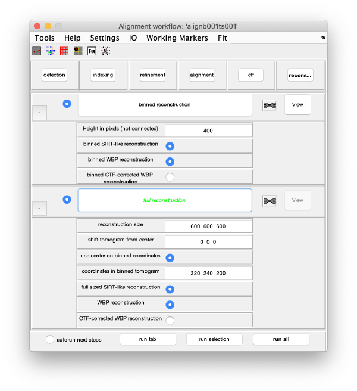Enable autorun next steps
This screenshot has width=357, height=391.
50,339
